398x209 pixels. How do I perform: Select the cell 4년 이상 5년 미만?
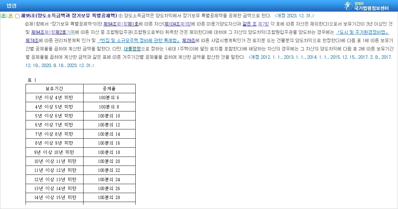(54, 107)
